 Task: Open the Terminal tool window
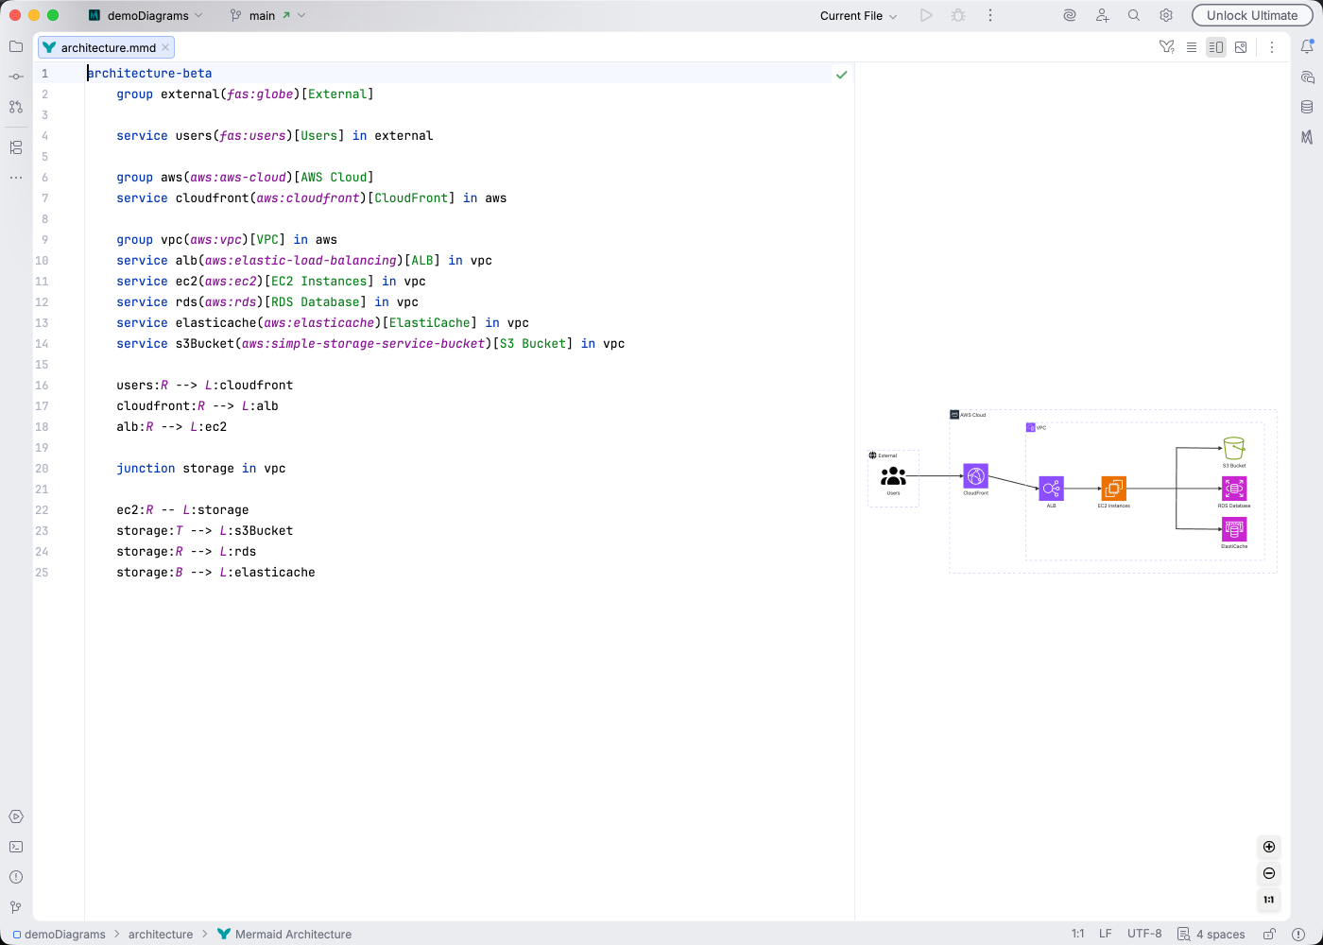pyautogui.click(x=15, y=847)
